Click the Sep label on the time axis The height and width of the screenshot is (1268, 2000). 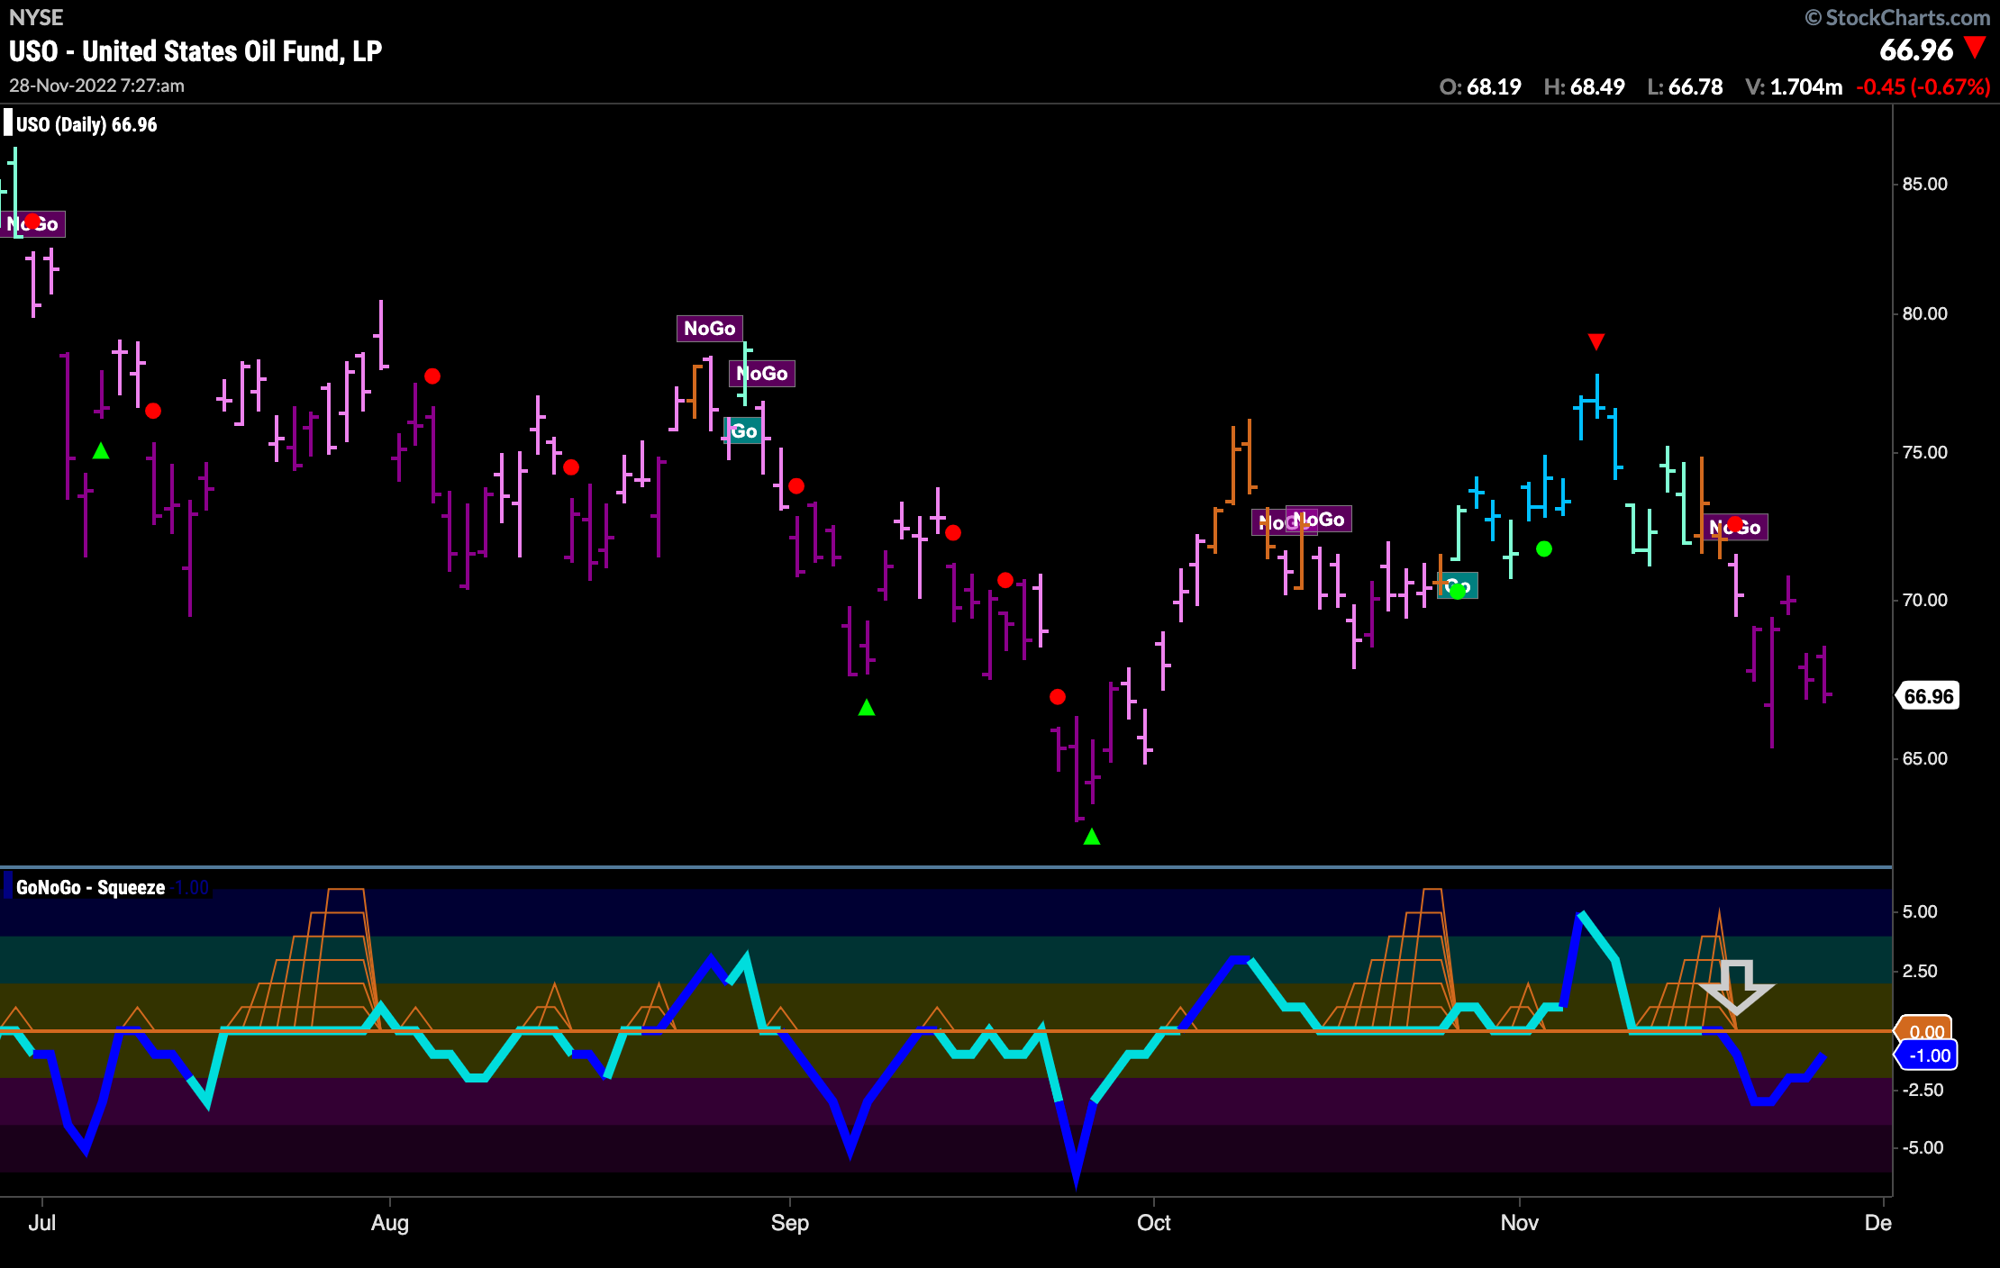point(790,1222)
